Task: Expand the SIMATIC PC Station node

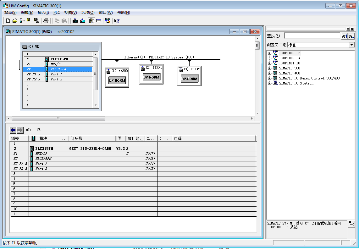Action: (270, 84)
